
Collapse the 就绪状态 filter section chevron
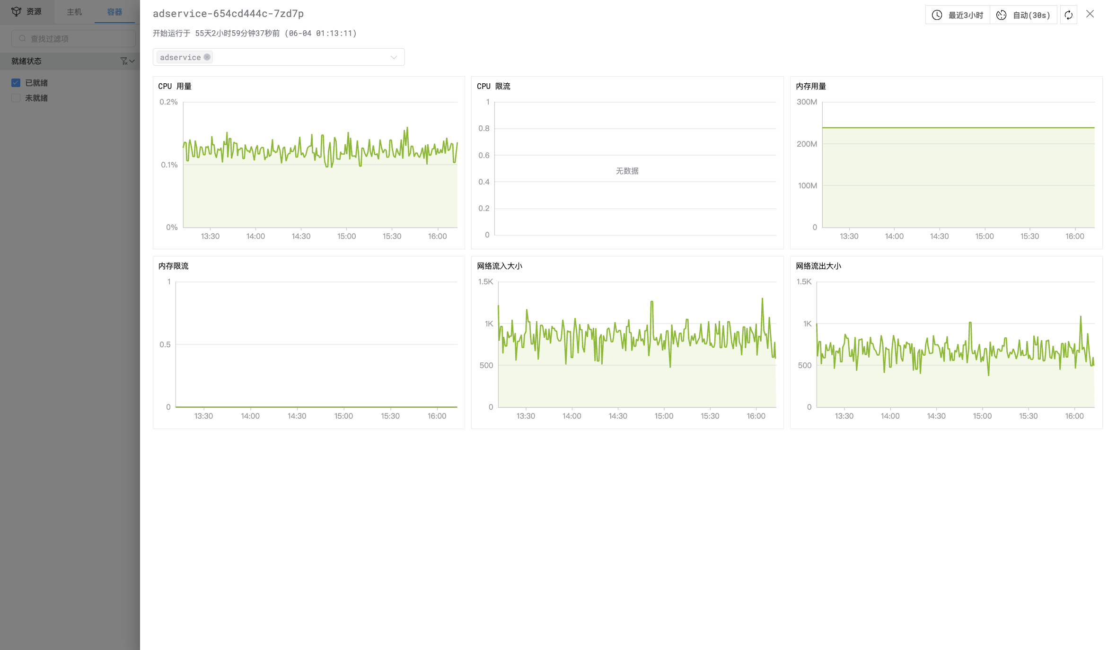coord(132,61)
